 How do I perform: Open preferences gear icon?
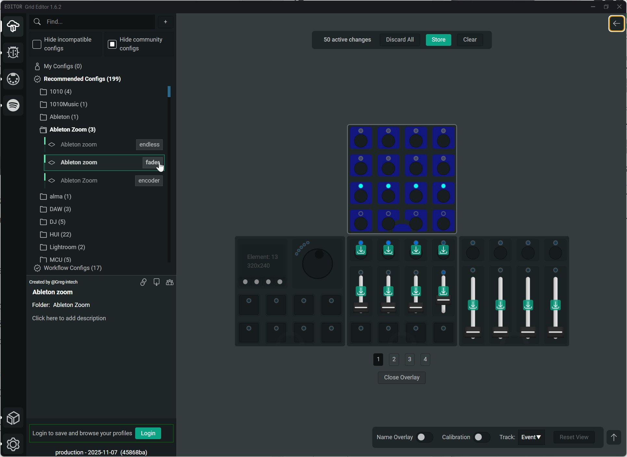pyautogui.click(x=13, y=444)
